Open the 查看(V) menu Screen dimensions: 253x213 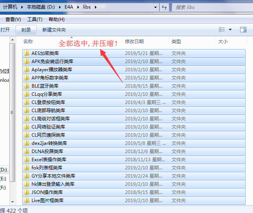tap(13, 19)
